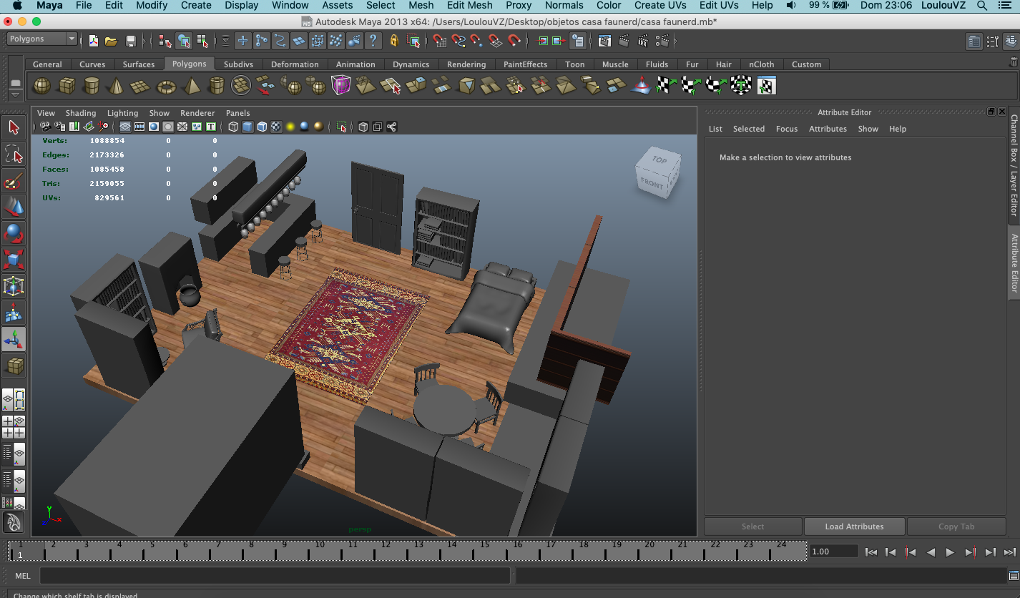The height and width of the screenshot is (598, 1020).
Task: Click the Load Attributes button
Action: (x=854, y=526)
